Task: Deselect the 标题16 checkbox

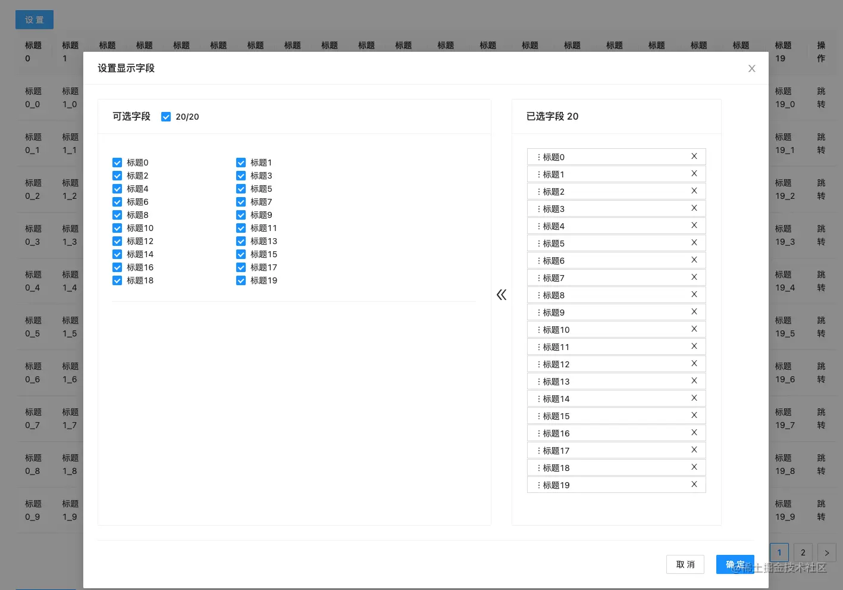Action: pos(117,267)
